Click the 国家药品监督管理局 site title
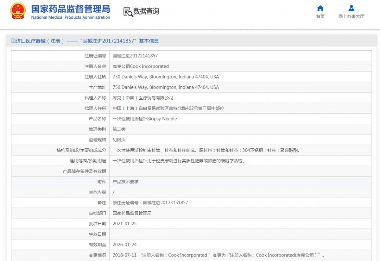Viewport: 380px width, 261px height. (x=70, y=9)
